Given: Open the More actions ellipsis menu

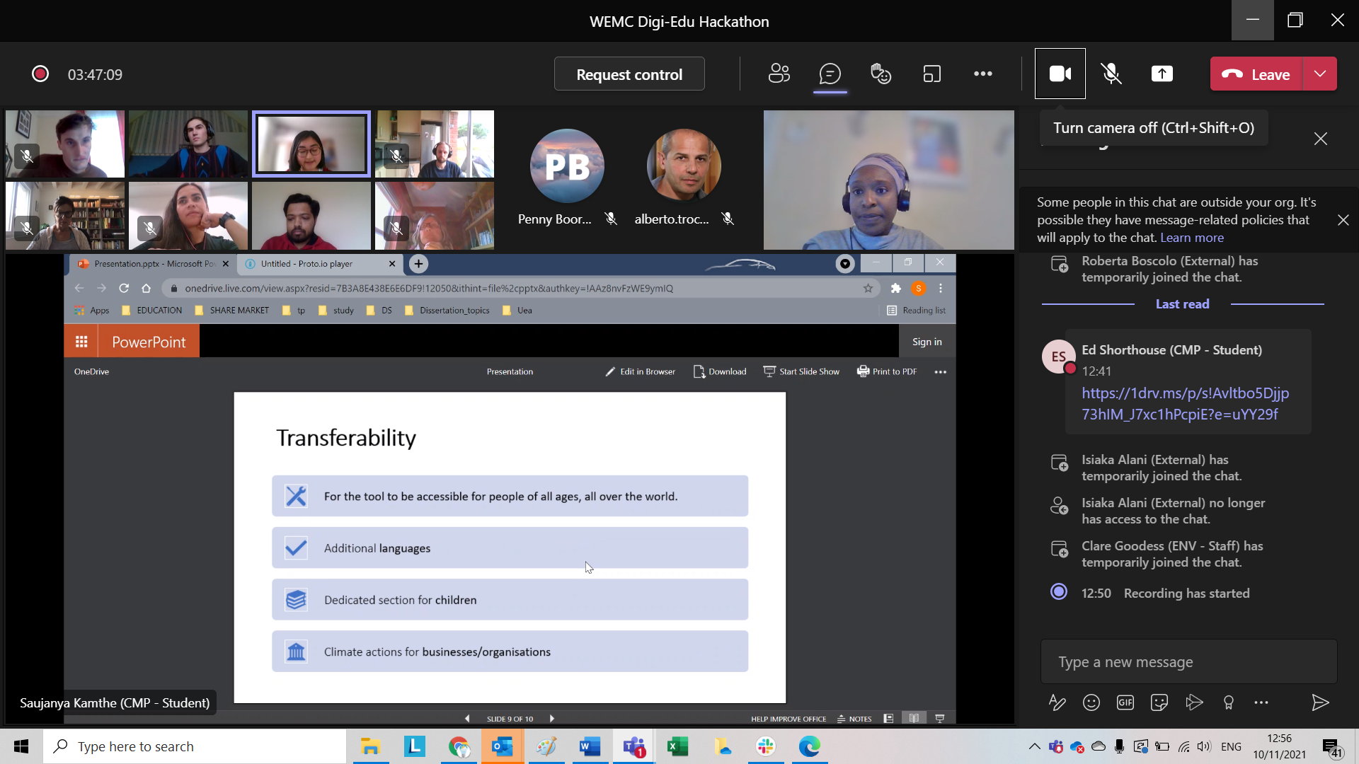Looking at the screenshot, I should (982, 74).
